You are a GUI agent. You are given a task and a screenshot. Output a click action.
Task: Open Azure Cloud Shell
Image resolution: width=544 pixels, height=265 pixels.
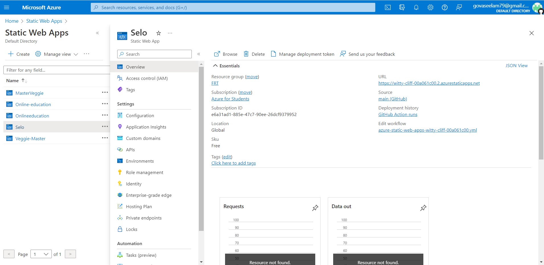coord(388,7)
